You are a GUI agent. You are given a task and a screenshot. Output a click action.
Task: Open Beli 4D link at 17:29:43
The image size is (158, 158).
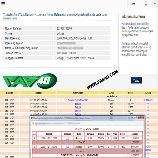78,103
